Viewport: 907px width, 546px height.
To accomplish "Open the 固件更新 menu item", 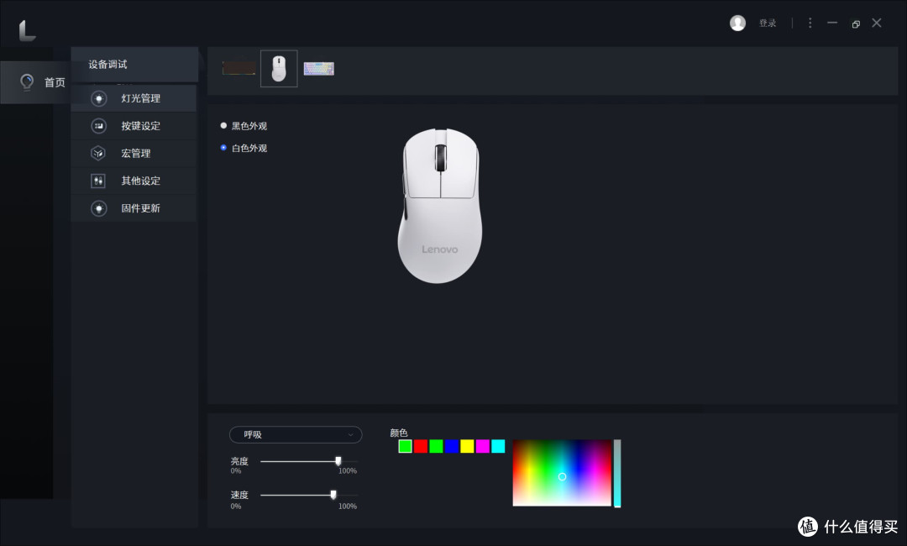I will [x=134, y=208].
